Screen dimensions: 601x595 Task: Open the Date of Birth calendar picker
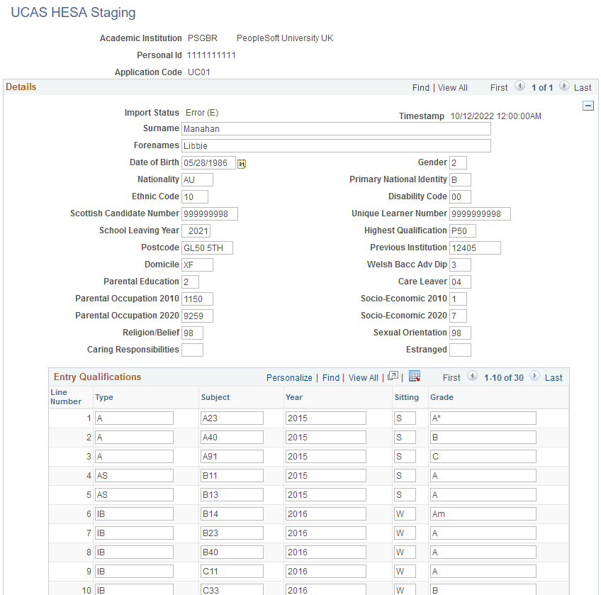coord(243,162)
